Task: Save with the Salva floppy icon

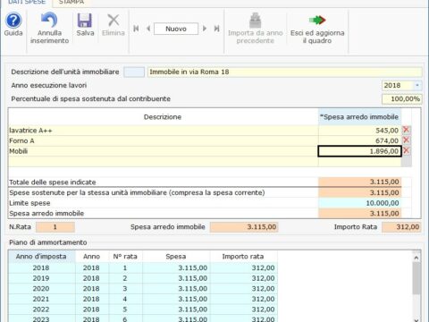Action: 85,21
